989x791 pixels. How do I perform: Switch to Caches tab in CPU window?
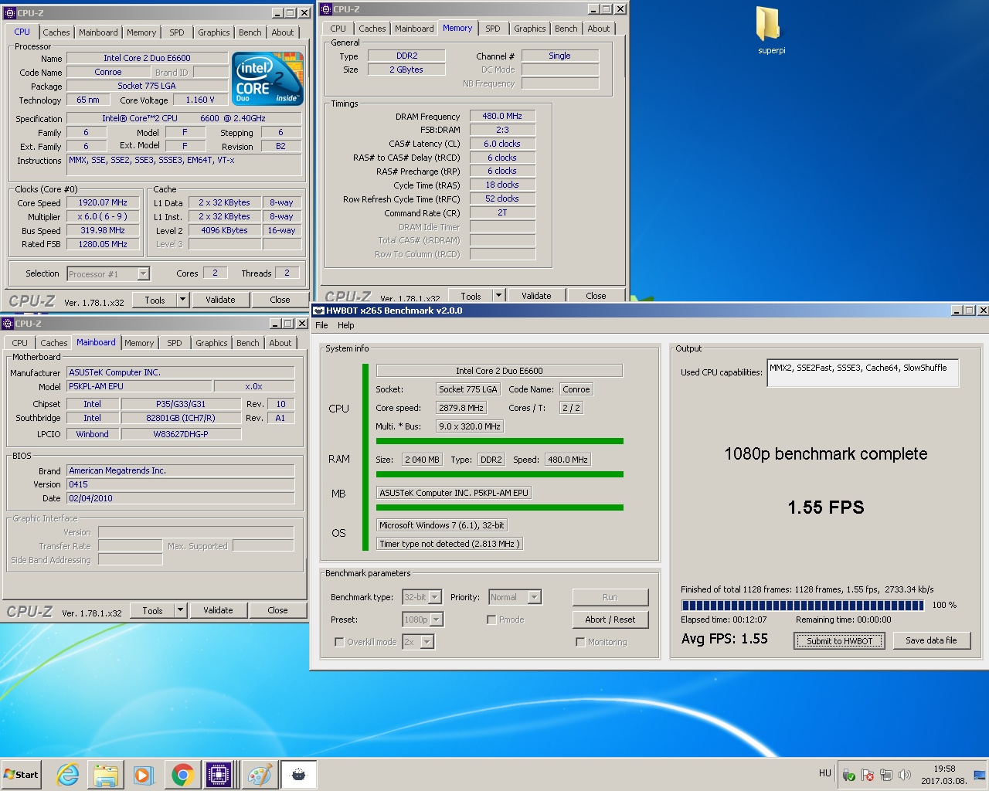click(56, 32)
